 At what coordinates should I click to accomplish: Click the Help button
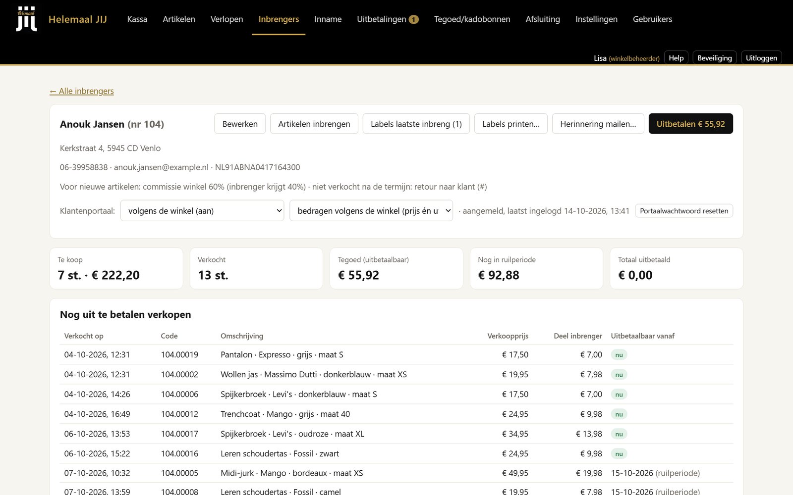tap(676, 58)
